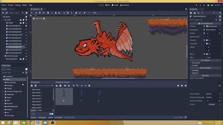
Task: Open the script attached to Game node
Action: pyautogui.click(x=26, y=17)
